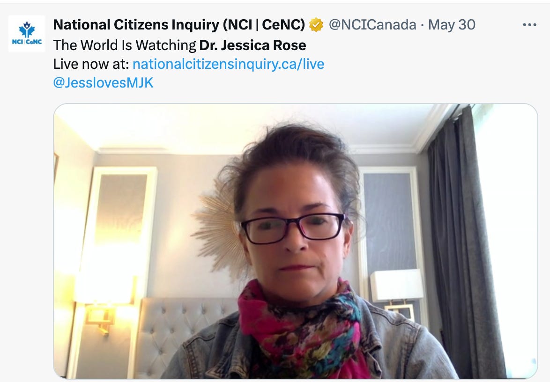The image size is (550, 382).
Task: Click the @NCICanada handle
Action: coord(372,25)
